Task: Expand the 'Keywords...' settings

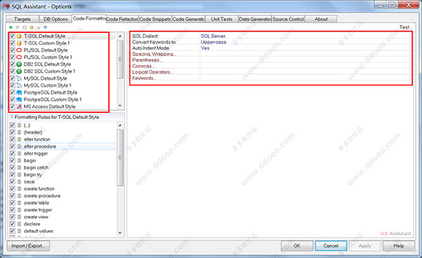Action: click(x=143, y=78)
